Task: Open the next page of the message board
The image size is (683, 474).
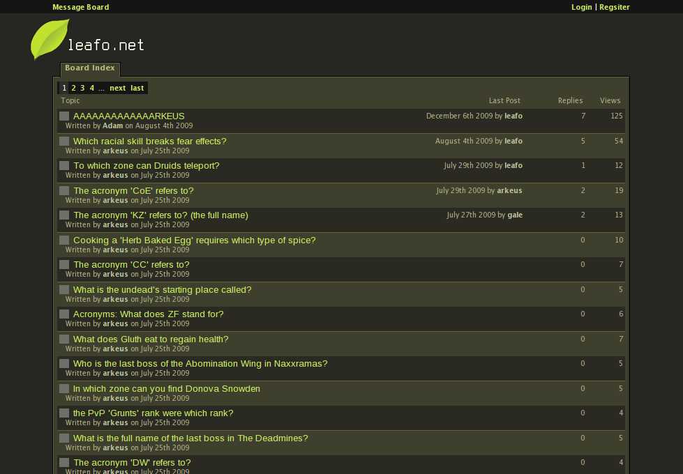Action: pos(117,88)
